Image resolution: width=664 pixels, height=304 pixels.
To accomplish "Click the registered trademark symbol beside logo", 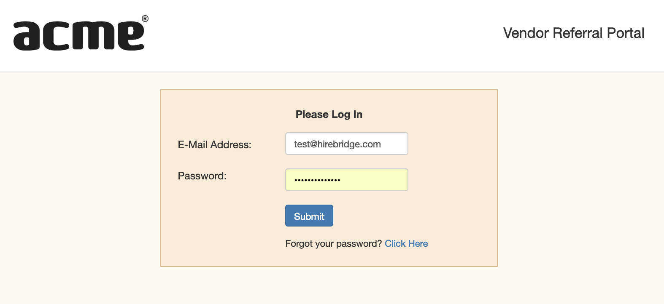I will pyautogui.click(x=145, y=19).
